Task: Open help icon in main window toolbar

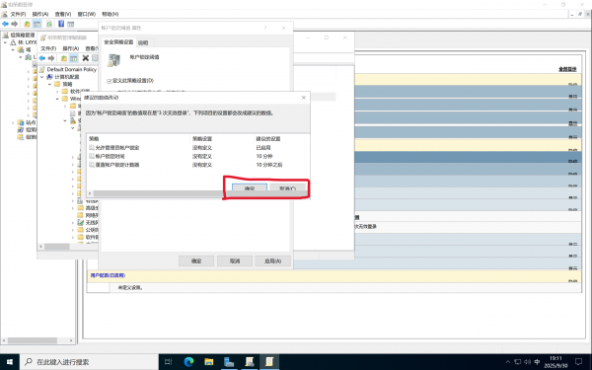Action: click(61, 24)
